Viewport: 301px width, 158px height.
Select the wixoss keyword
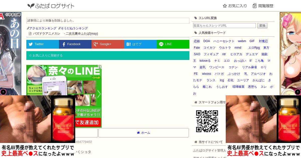tap(207, 74)
